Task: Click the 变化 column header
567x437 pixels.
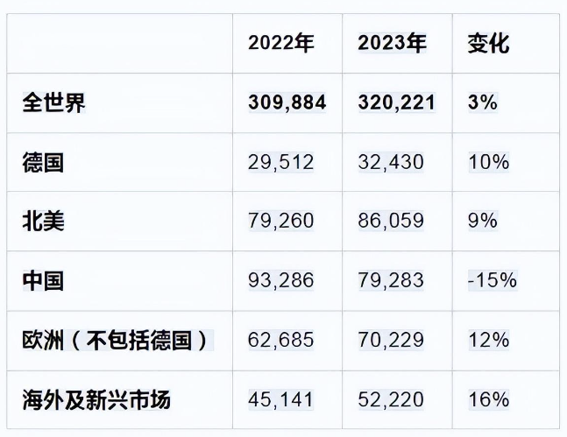Action: (488, 44)
